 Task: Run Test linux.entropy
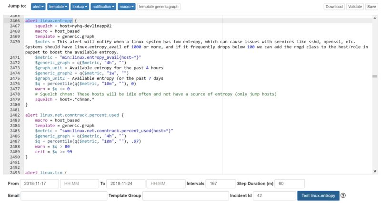[x=318, y=195]
